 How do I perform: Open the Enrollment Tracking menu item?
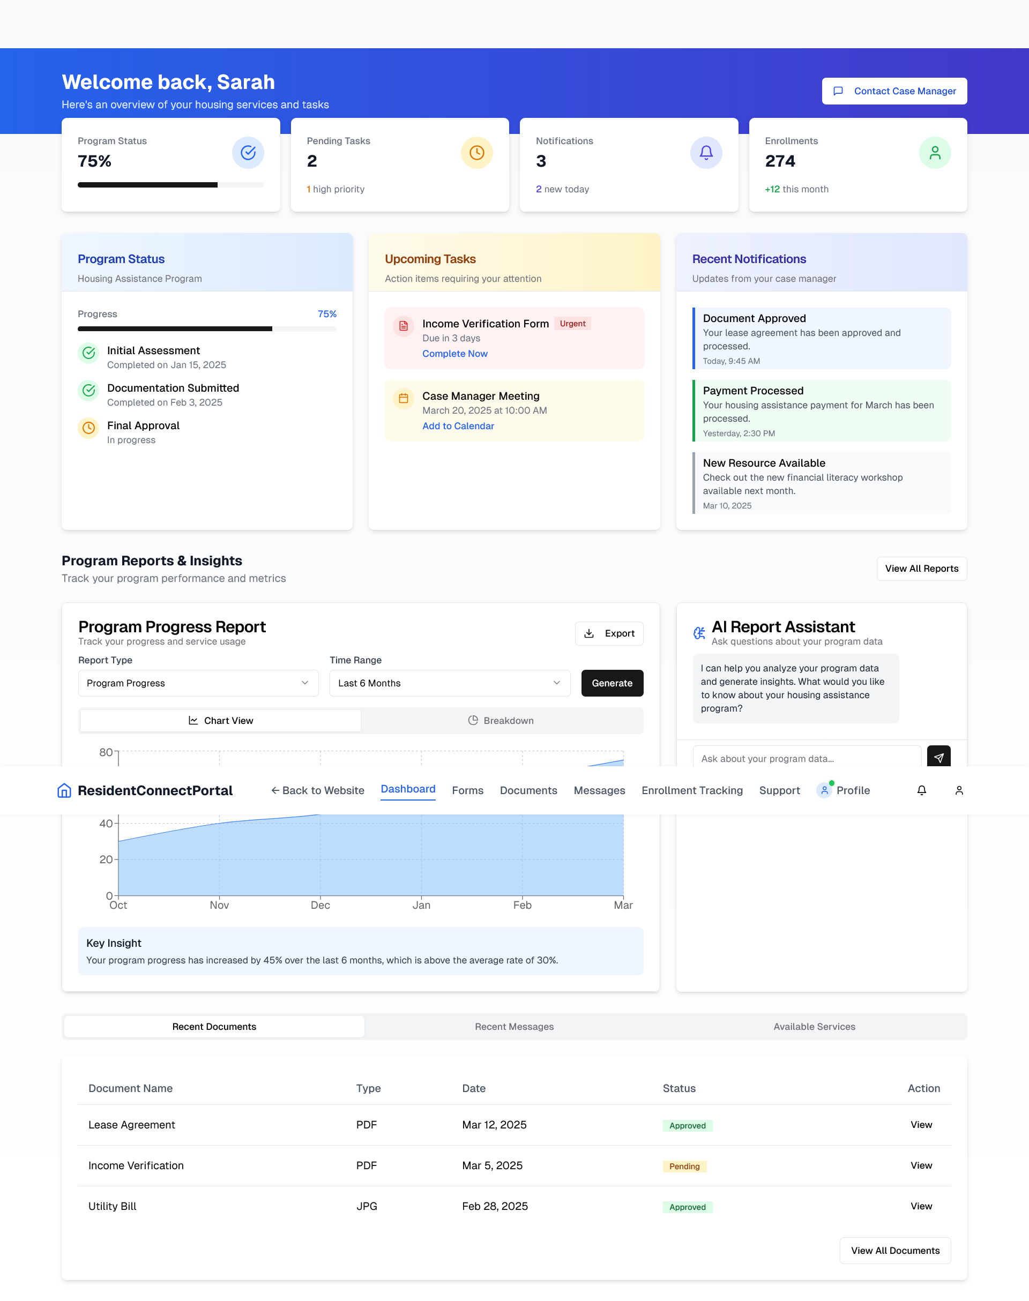click(x=691, y=790)
